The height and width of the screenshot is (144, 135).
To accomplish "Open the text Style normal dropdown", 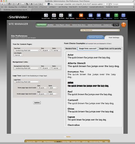I will tap(57, 50).
